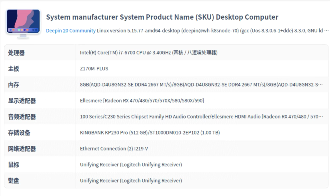Select the 主板 row label
This screenshot has height=196, width=330.
(x=14, y=69)
